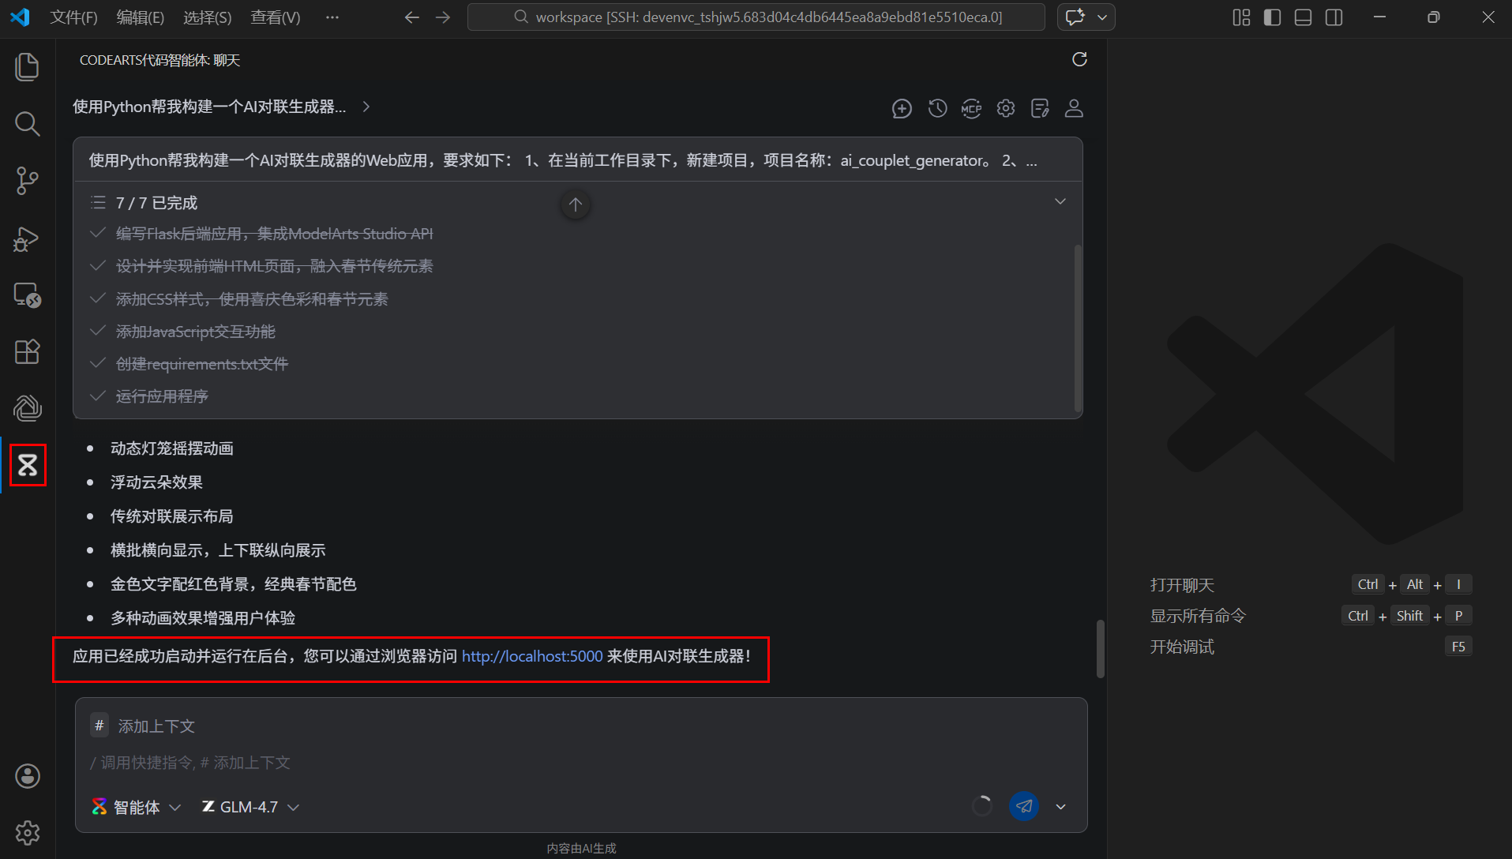Open the MCP configuration icon
The height and width of the screenshot is (859, 1512).
click(971, 109)
